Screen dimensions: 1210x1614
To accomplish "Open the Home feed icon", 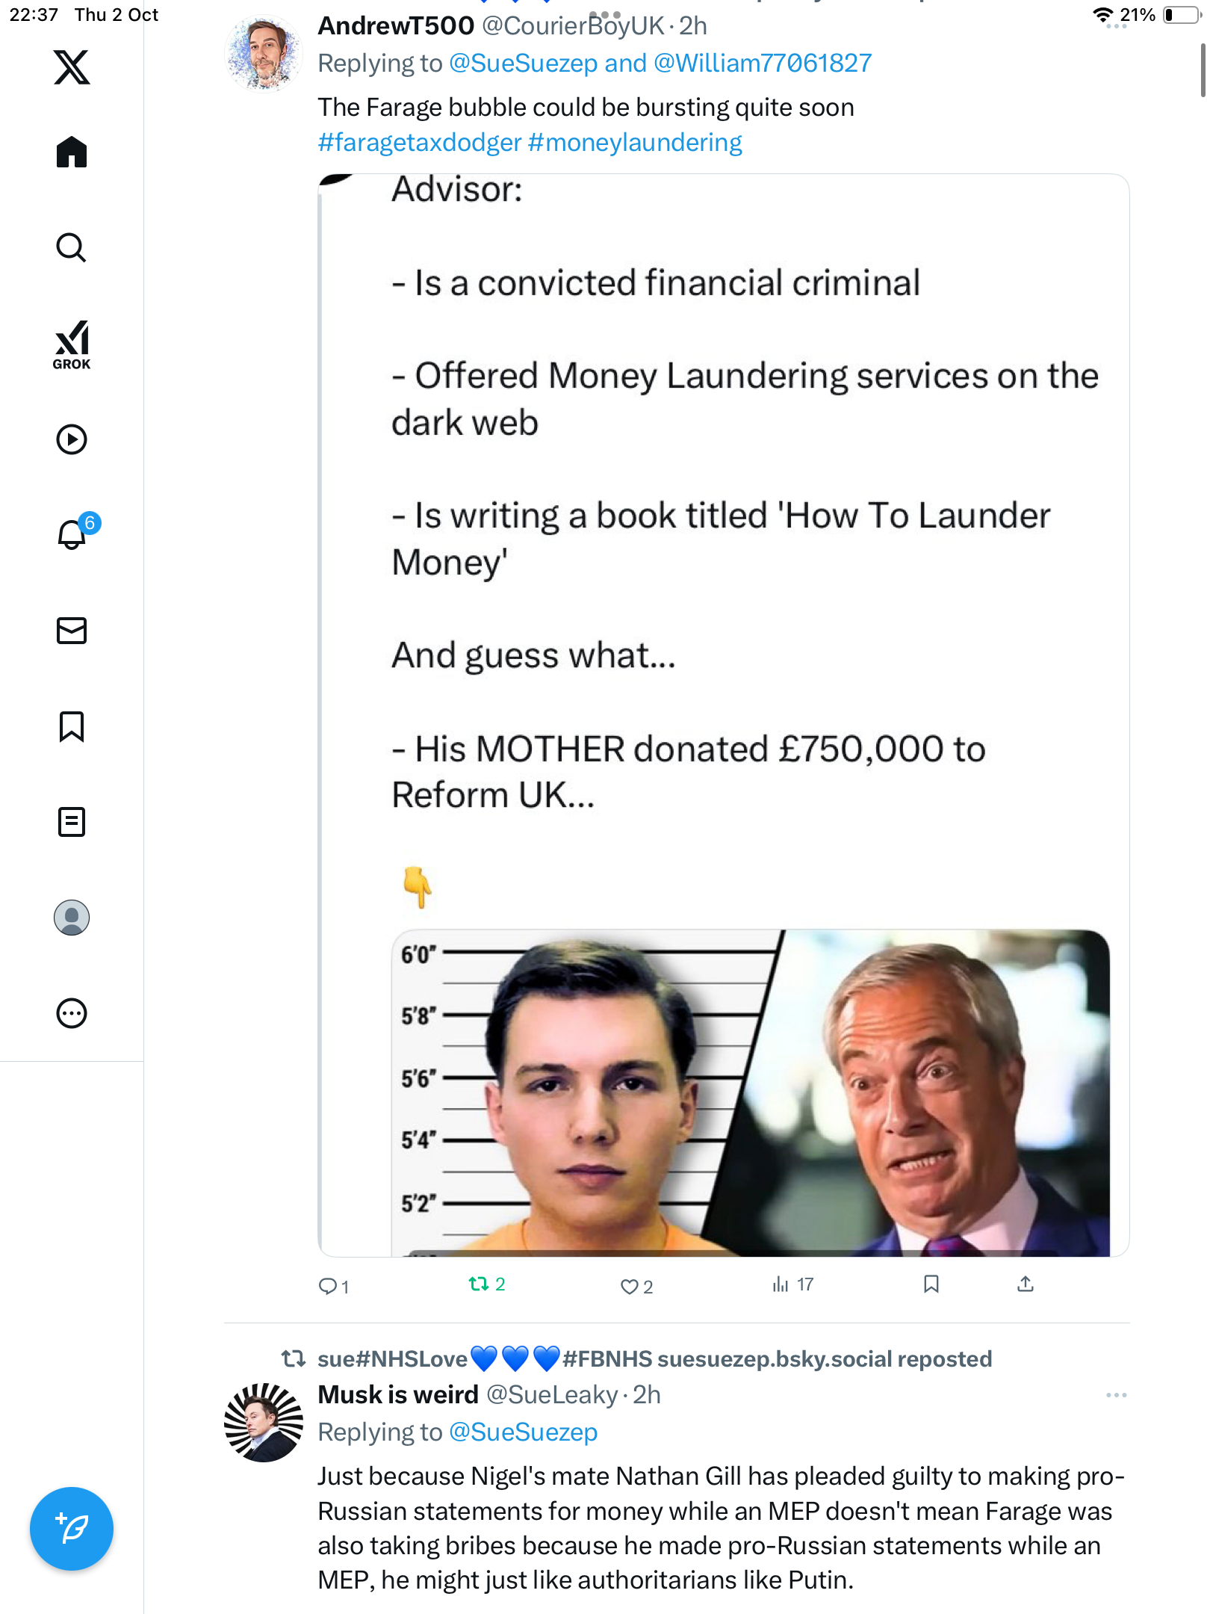I will click(72, 152).
